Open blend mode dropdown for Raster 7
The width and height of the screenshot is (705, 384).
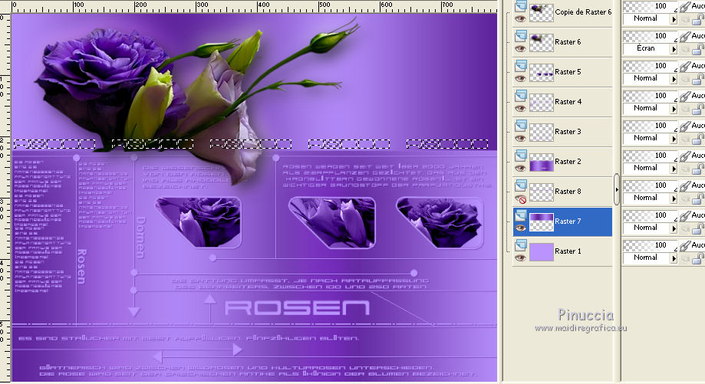674,228
